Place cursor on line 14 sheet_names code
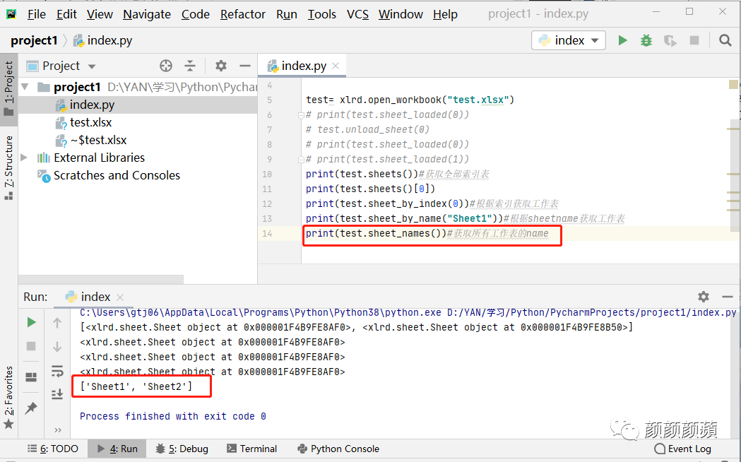The image size is (741, 462). click(376, 233)
